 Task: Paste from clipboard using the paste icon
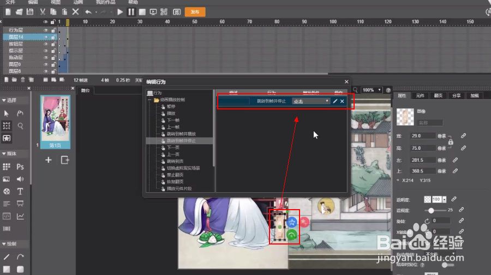pos(64,12)
